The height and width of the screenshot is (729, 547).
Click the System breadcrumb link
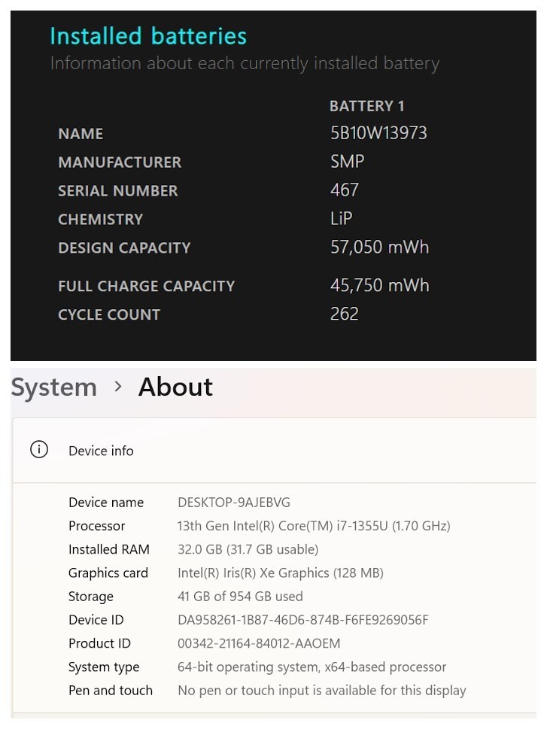[x=54, y=387]
